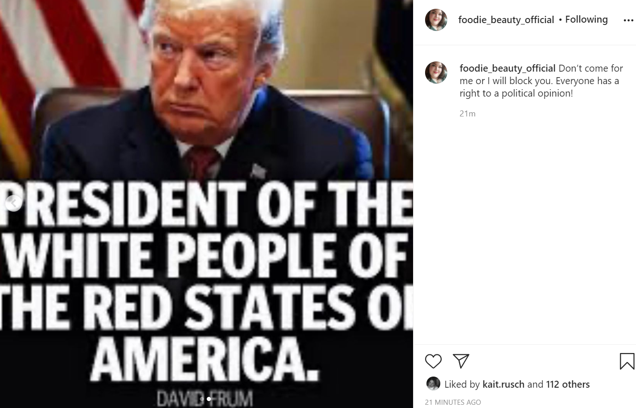Image resolution: width=636 pixels, height=408 pixels.
Task: View the list of 112 others who liked
Action: [x=568, y=384]
